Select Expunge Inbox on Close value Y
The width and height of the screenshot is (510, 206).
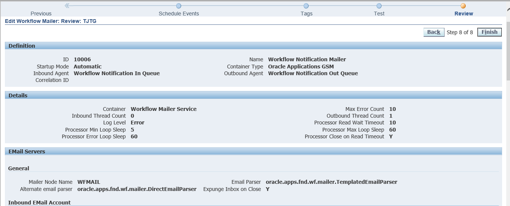(268, 189)
